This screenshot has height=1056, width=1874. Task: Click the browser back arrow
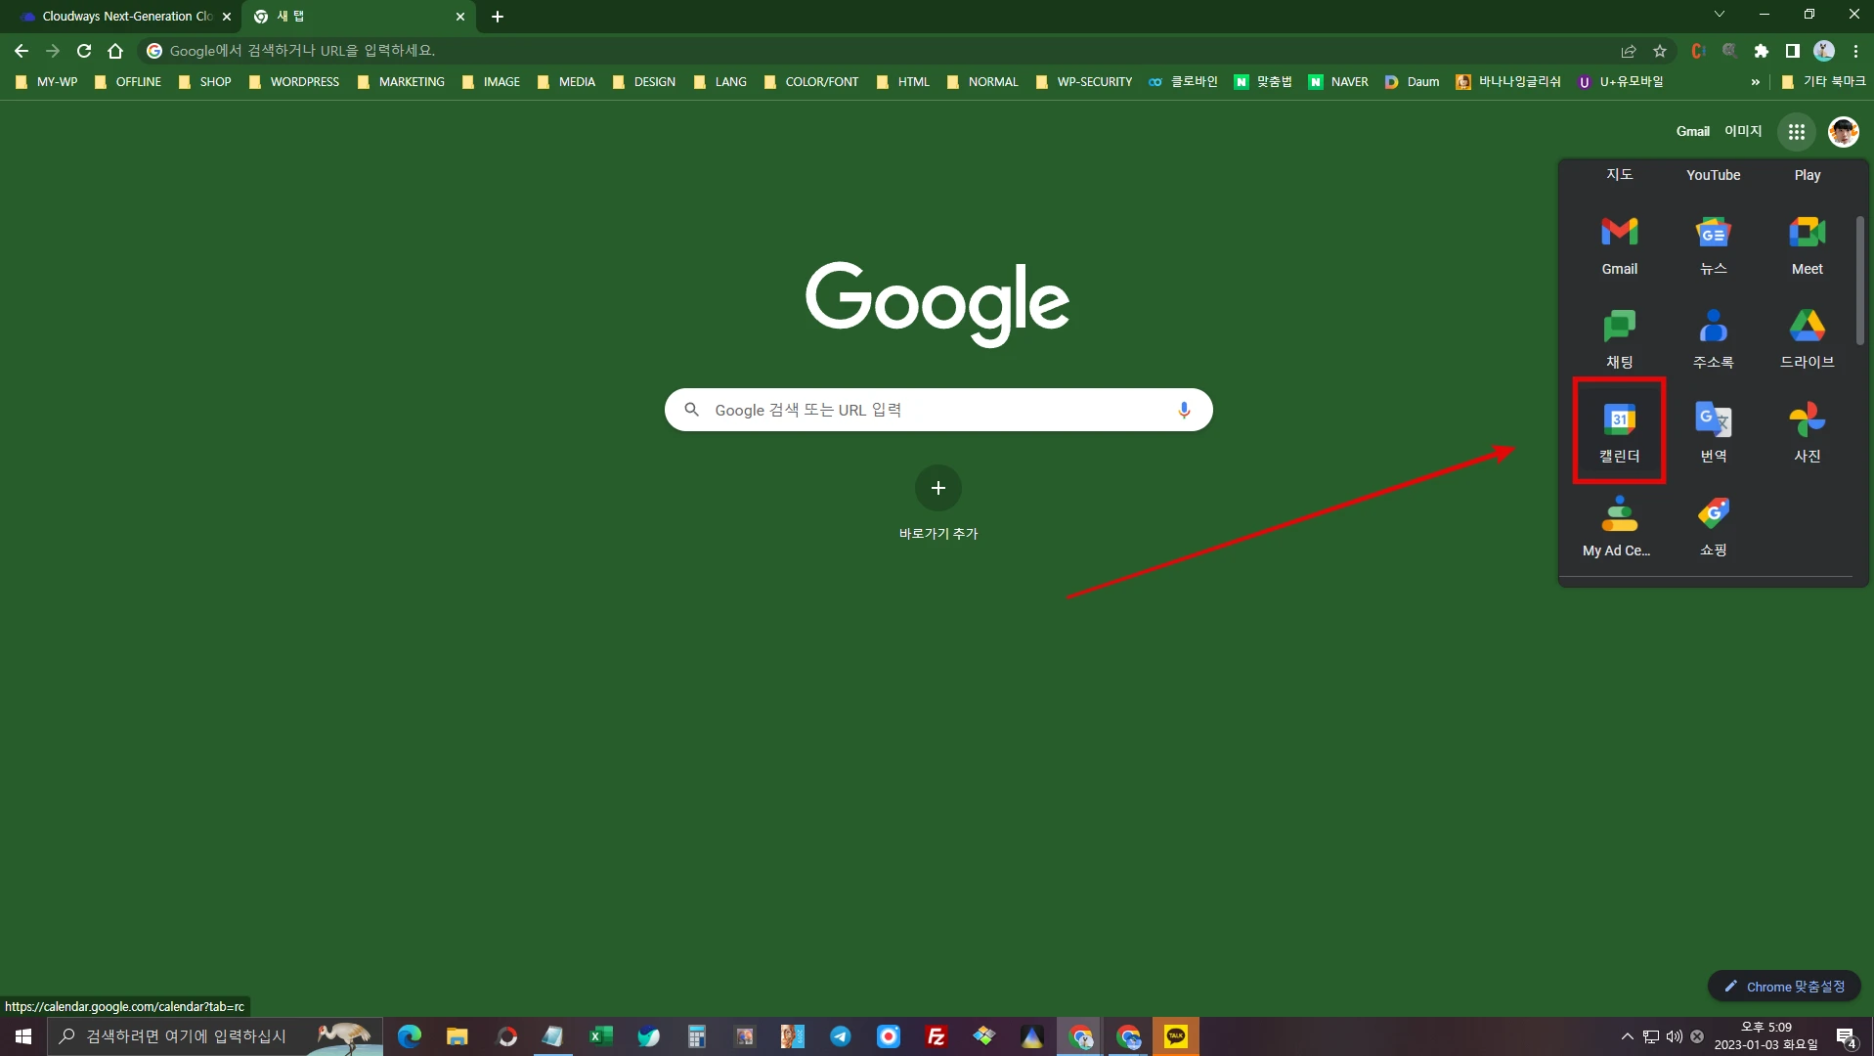(22, 51)
